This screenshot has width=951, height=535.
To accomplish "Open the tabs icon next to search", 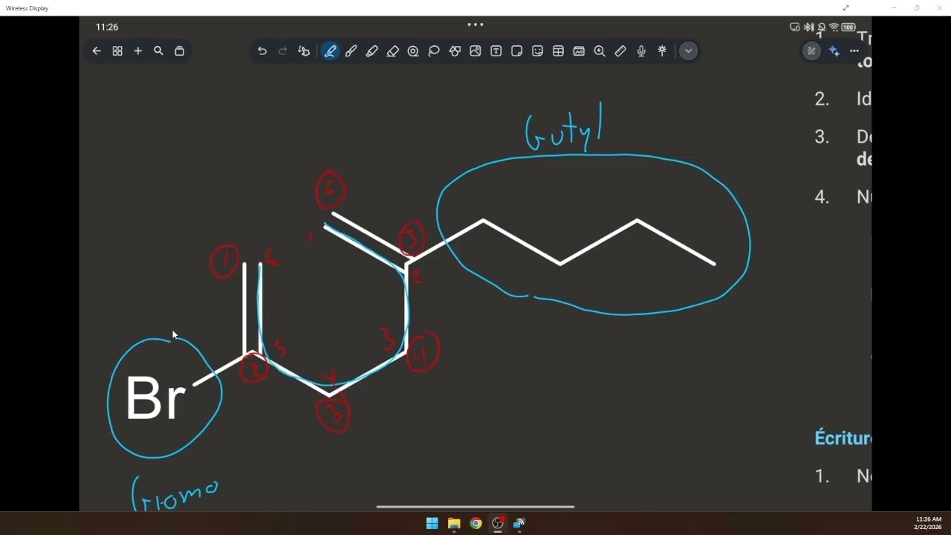I will point(179,51).
